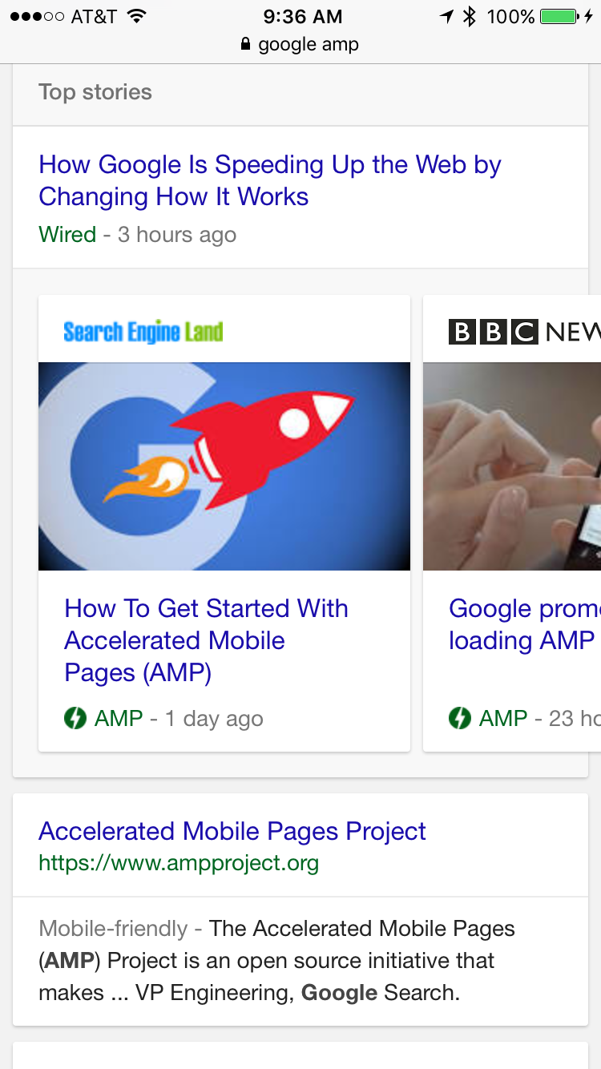
Task: Tap the rocket illustration thumbnail
Action: 224,466
